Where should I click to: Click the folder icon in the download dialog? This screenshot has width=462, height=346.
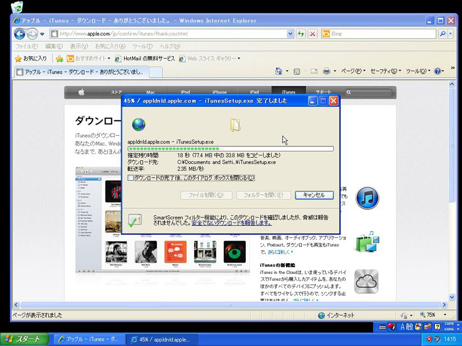click(235, 125)
